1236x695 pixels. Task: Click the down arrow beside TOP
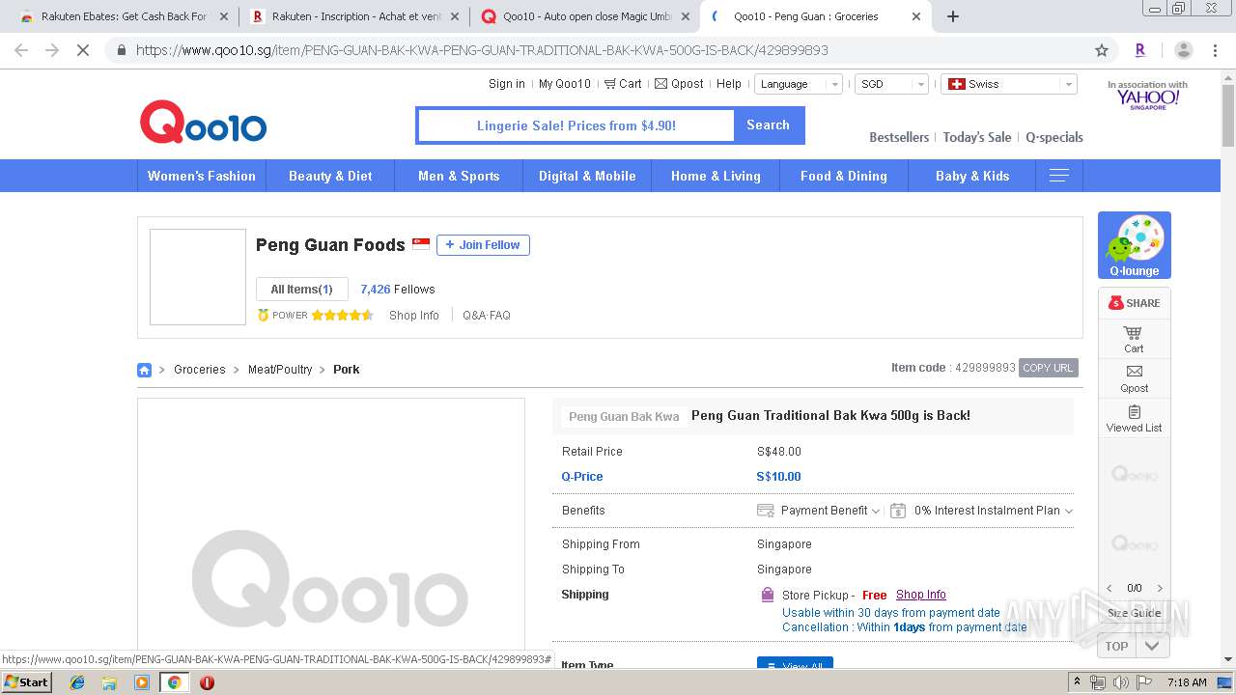pyautogui.click(x=1152, y=646)
